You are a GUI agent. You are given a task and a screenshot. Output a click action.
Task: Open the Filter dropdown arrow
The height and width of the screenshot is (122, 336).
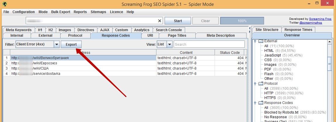coord(56,44)
